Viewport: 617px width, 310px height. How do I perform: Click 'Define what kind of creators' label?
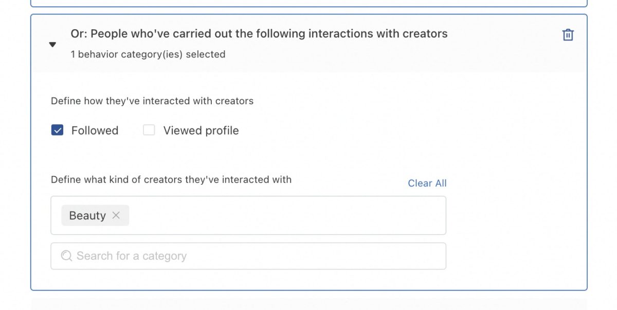[171, 180]
